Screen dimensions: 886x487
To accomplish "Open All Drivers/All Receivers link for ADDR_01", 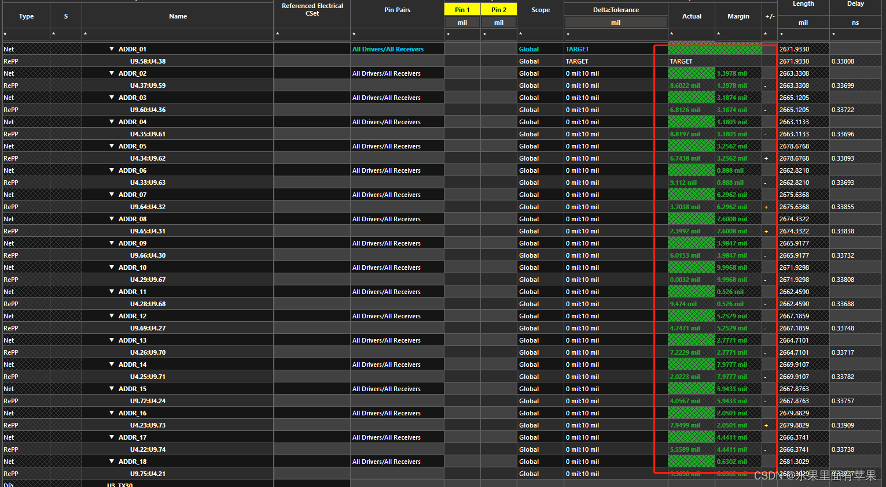I will (388, 49).
